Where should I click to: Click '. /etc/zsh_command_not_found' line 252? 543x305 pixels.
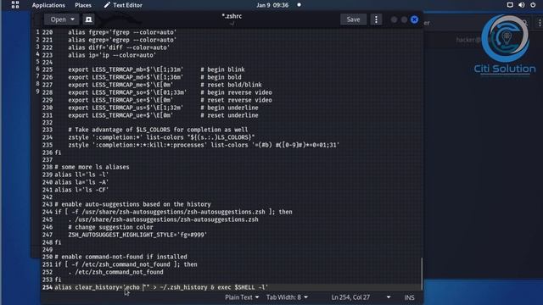coord(115,272)
